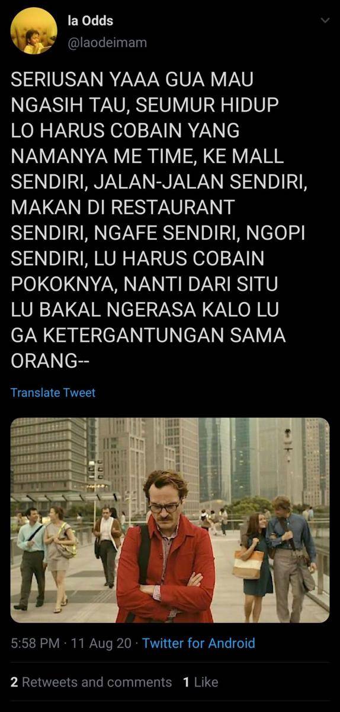The width and height of the screenshot is (340, 712).
Task: Tap the like count number 1
Action: tap(186, 682)
